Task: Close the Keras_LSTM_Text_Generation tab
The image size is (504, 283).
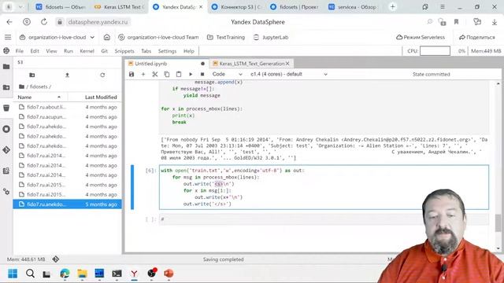Action: click(287, 64)
